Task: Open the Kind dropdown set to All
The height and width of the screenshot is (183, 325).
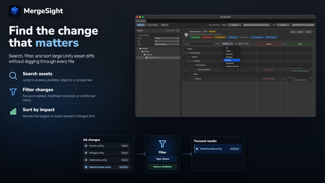Action: [x=243, y=44]
